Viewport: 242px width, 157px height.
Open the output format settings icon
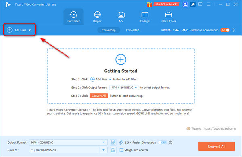[x=113, y=142]
